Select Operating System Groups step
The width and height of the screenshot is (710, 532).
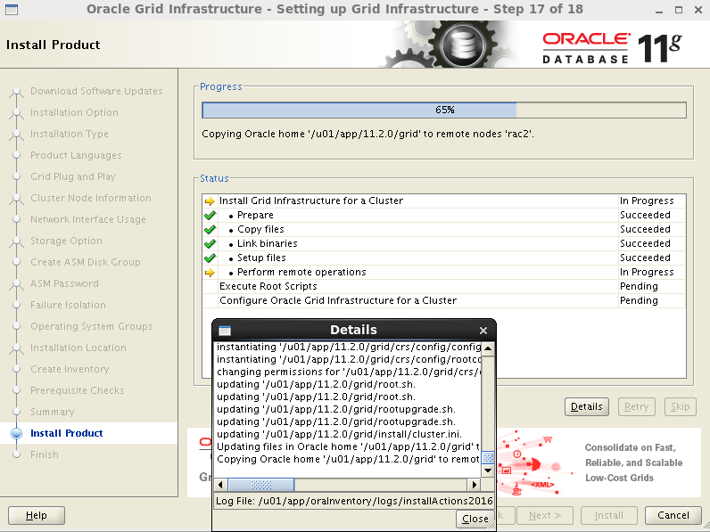coord(92,326)
